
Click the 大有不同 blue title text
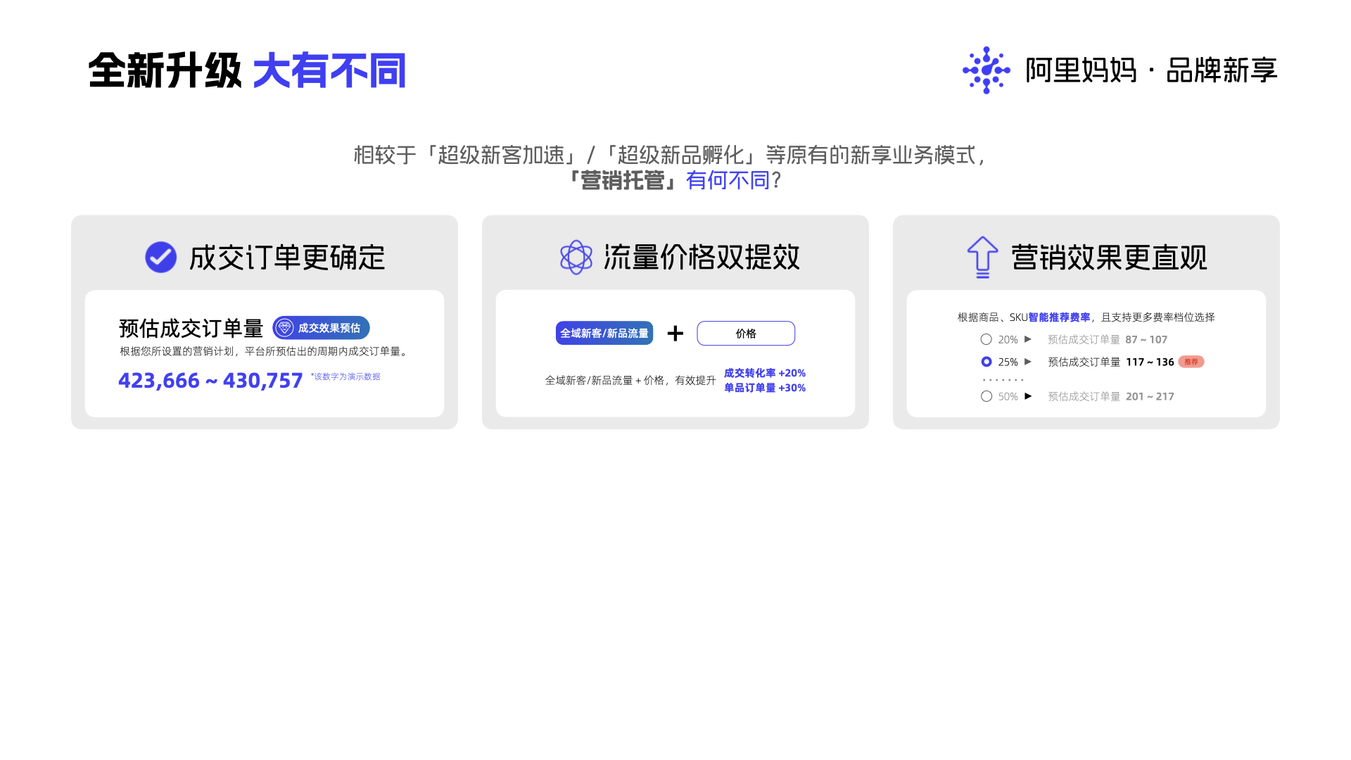pyautogui.click(x=329, y=70)
